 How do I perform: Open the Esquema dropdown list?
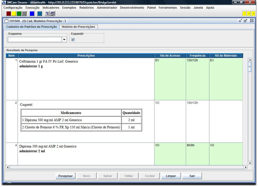point(64,40)
